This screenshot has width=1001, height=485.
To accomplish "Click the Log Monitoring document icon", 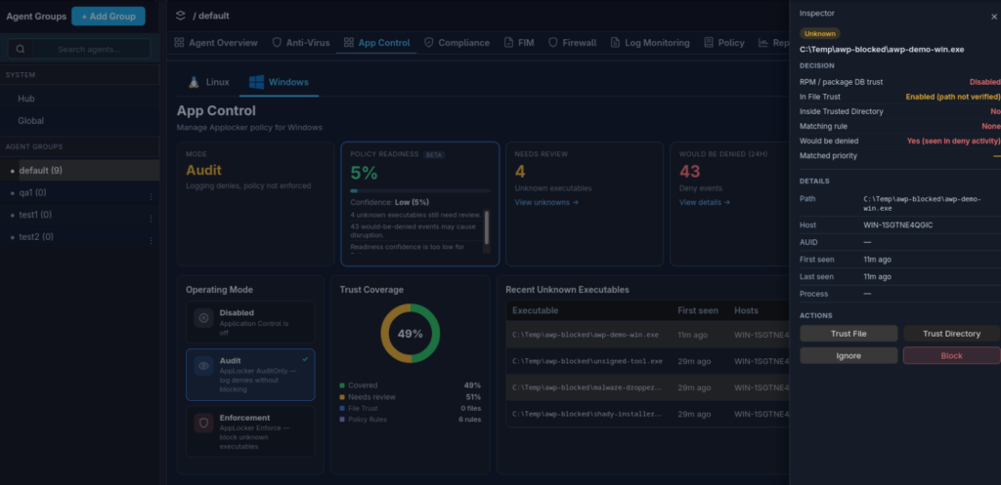I will (615, 43).
